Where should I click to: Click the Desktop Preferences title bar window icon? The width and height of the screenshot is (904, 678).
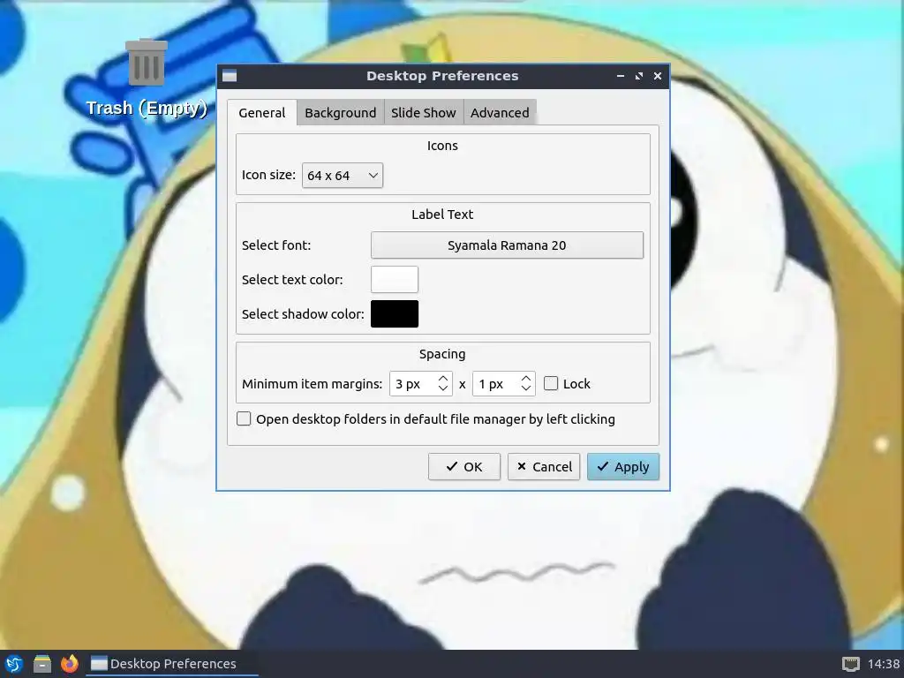tap(230, 76)
